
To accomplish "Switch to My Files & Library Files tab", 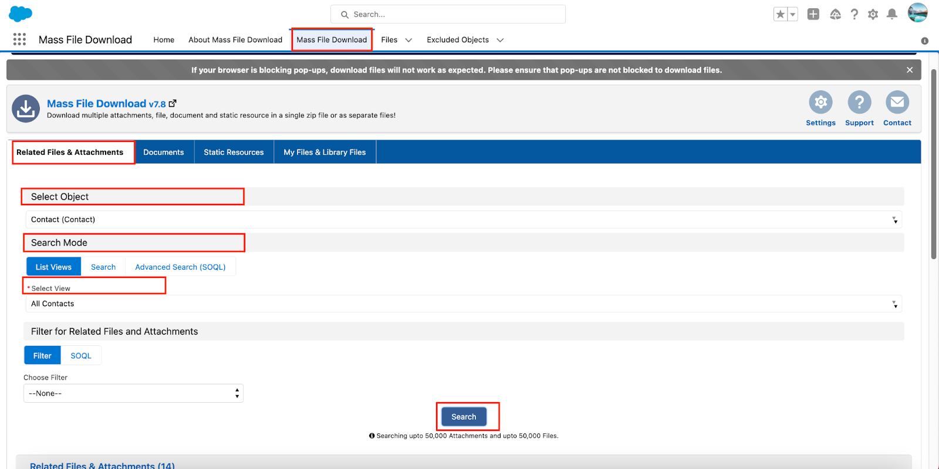I will pos(325,152).
